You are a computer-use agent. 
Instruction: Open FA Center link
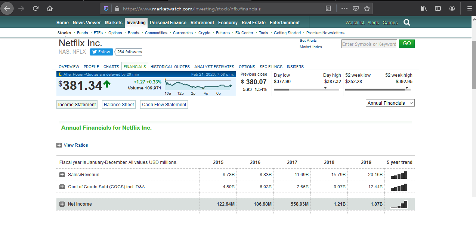point(244,33)
